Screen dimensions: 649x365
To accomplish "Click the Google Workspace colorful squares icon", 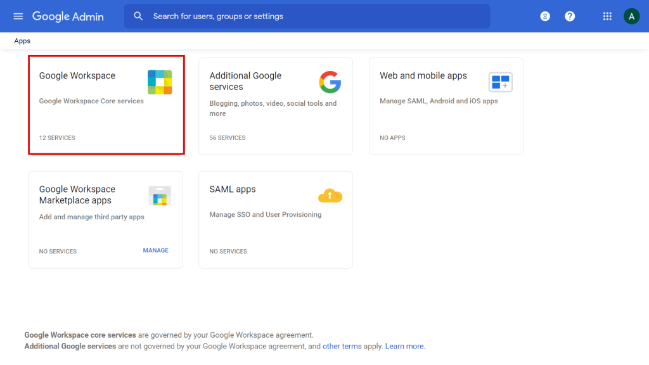I will pyautogui.click(x=160, y=82).
